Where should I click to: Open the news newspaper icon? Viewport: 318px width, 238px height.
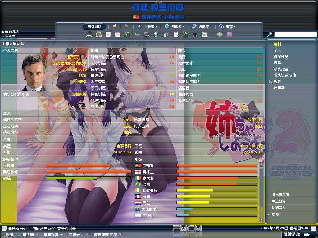[108, 34]
